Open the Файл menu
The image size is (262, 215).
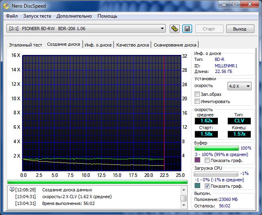click(x=12, y=16)
